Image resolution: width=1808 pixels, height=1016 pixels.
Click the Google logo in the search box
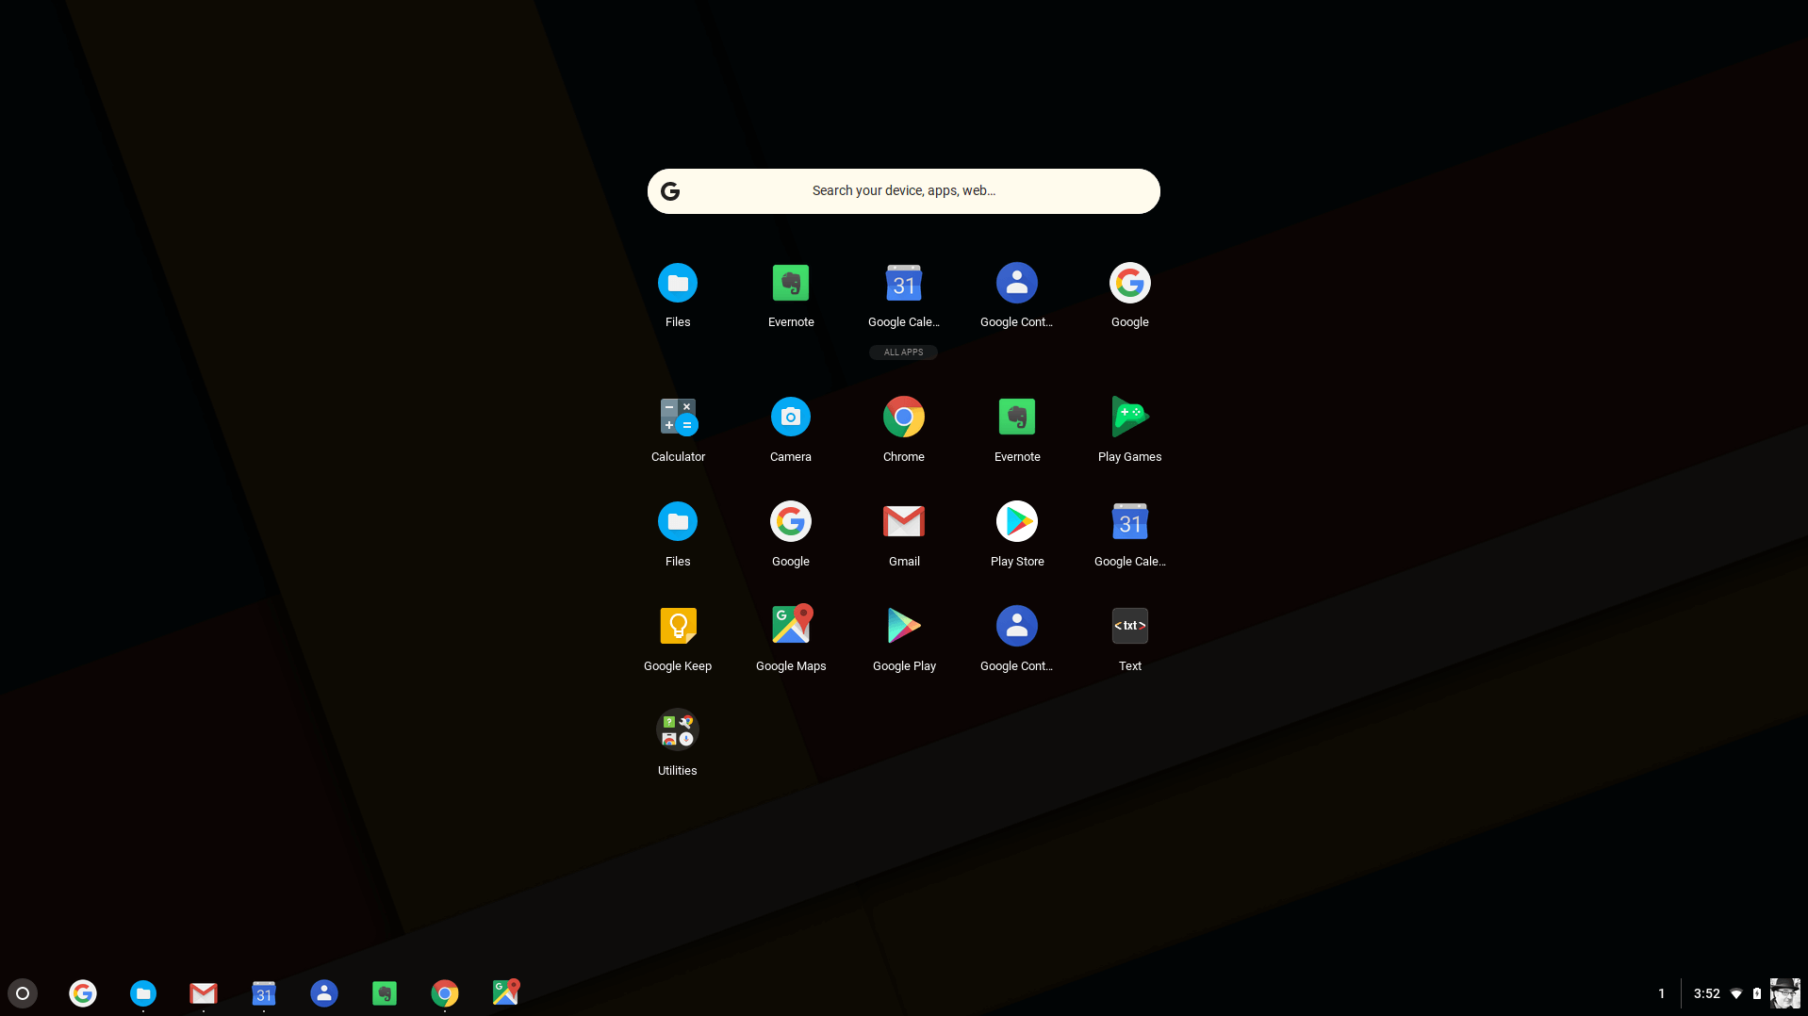(670, 191)
